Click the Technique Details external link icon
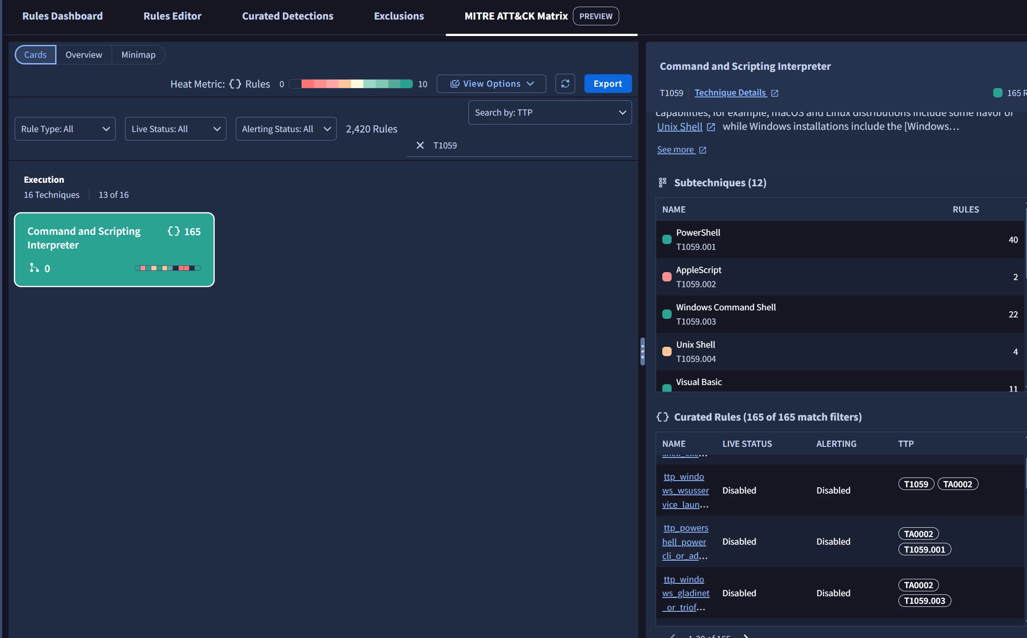Screen dimensions: 1027x638 774,93
